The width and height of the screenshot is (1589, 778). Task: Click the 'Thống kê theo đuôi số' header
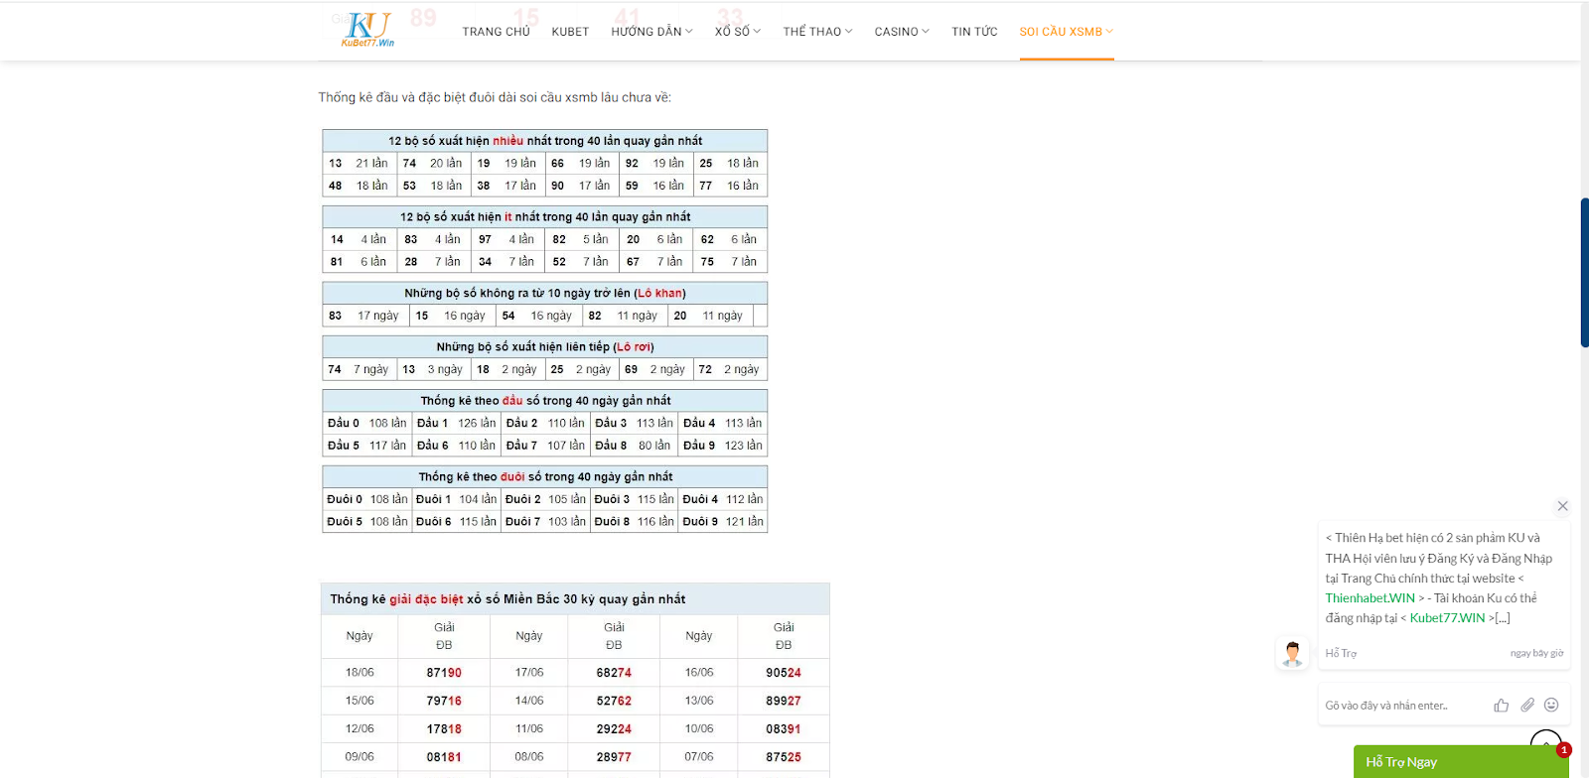(545, 476)
